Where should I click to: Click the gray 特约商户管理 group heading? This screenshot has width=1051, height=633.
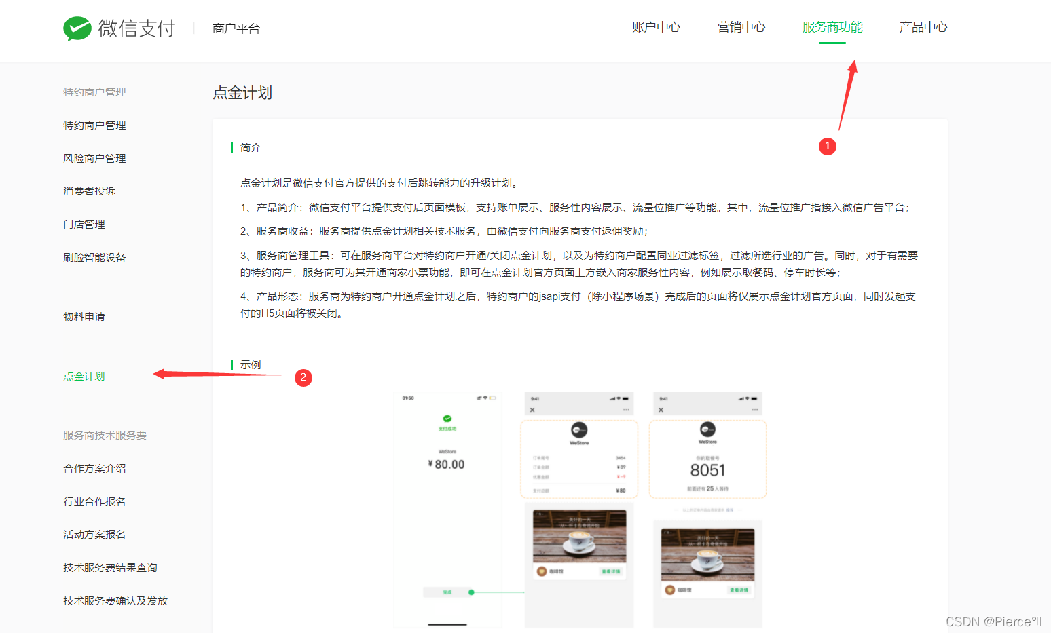[x=94, y=92]
